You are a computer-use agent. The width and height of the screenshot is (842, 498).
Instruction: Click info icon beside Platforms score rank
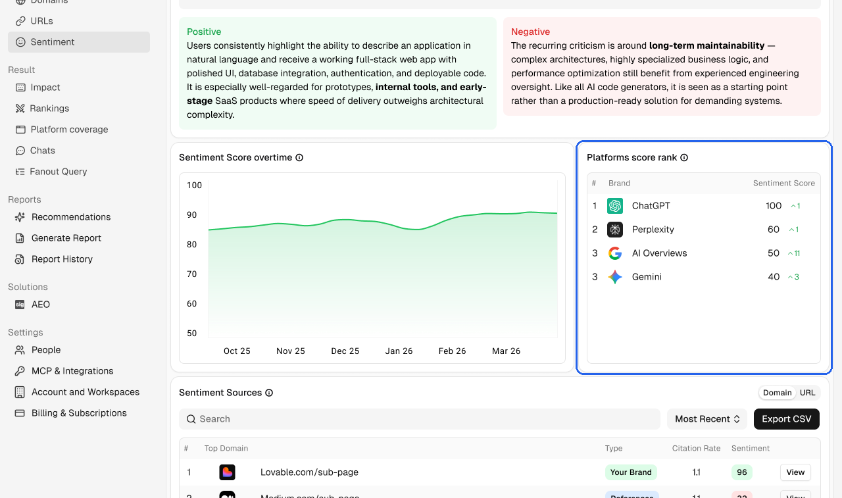point(684,158)
